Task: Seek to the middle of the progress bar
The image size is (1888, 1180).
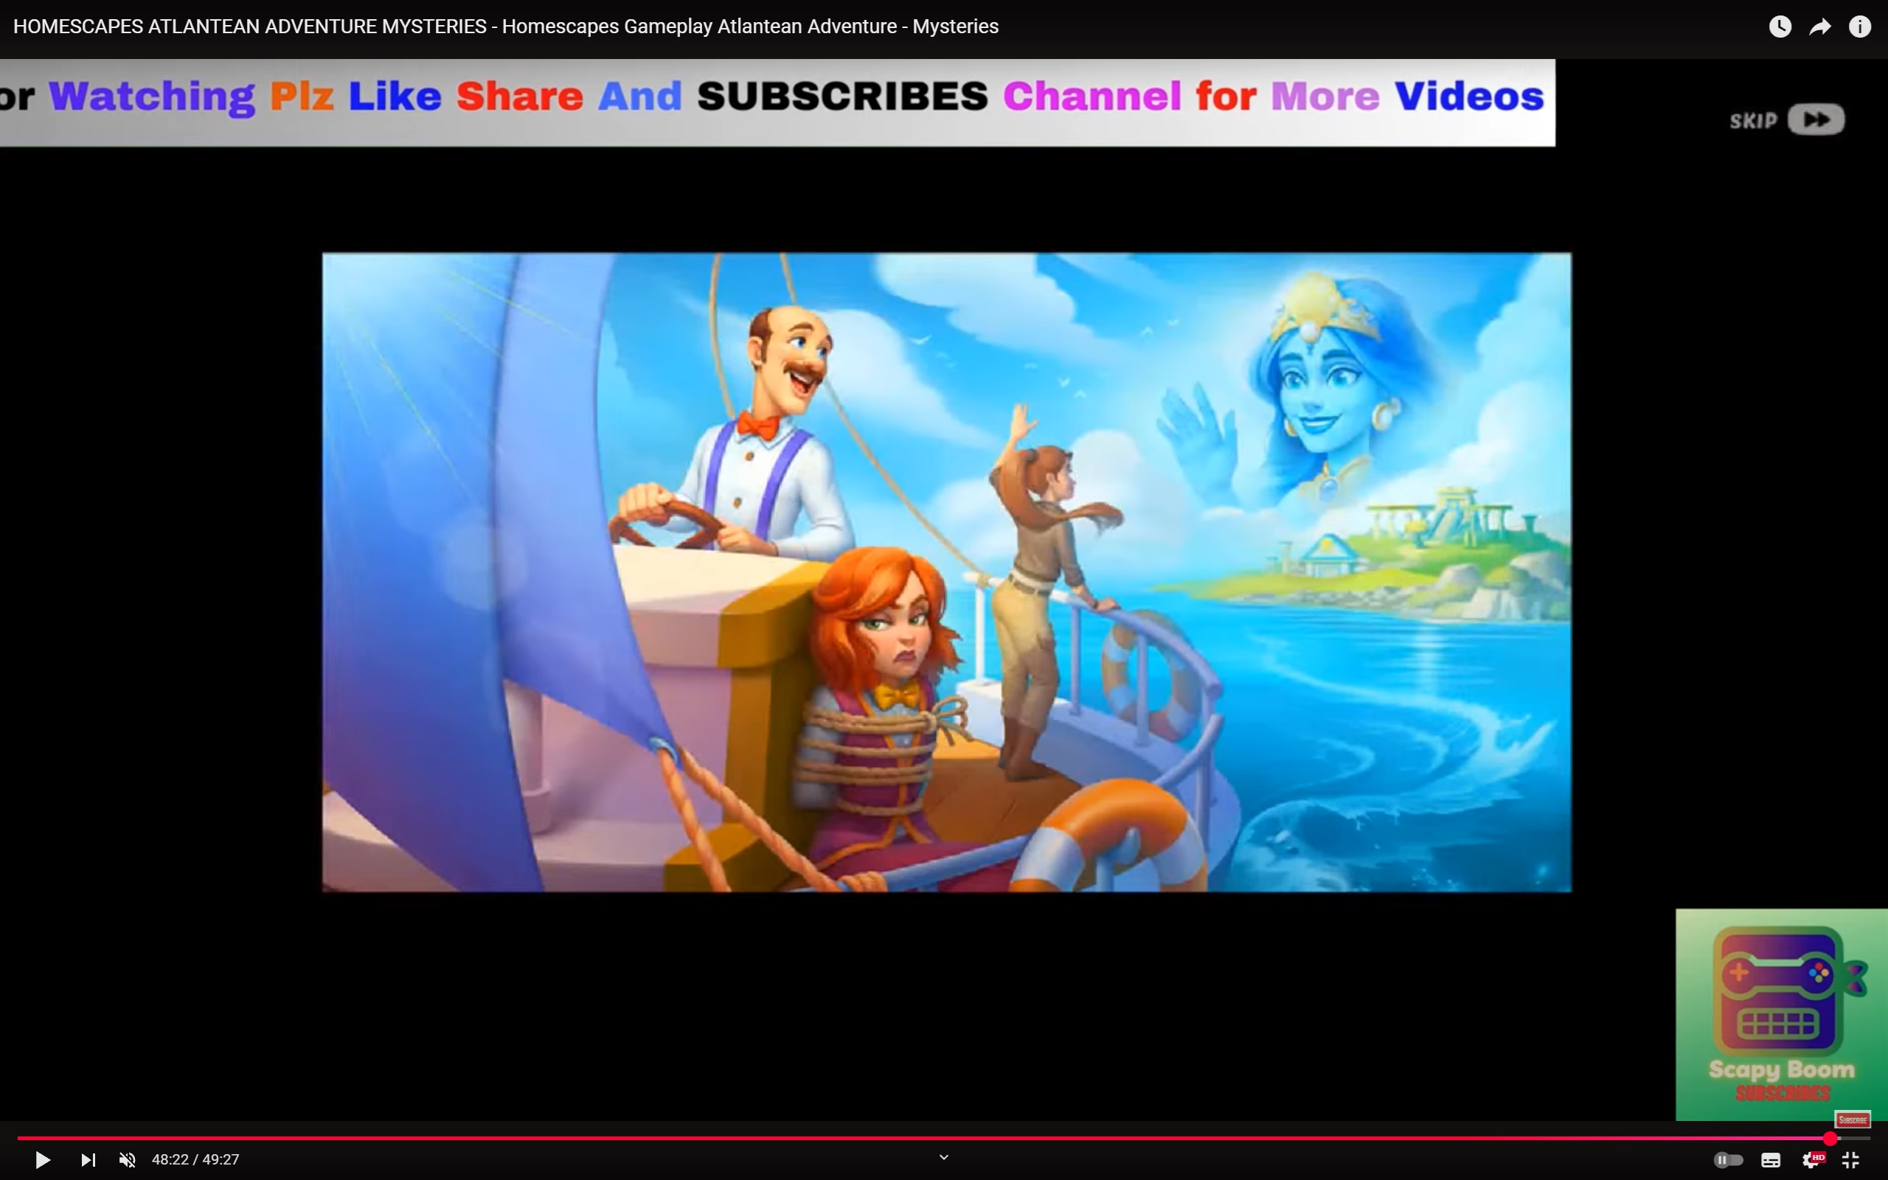Action: (944, 1139)
